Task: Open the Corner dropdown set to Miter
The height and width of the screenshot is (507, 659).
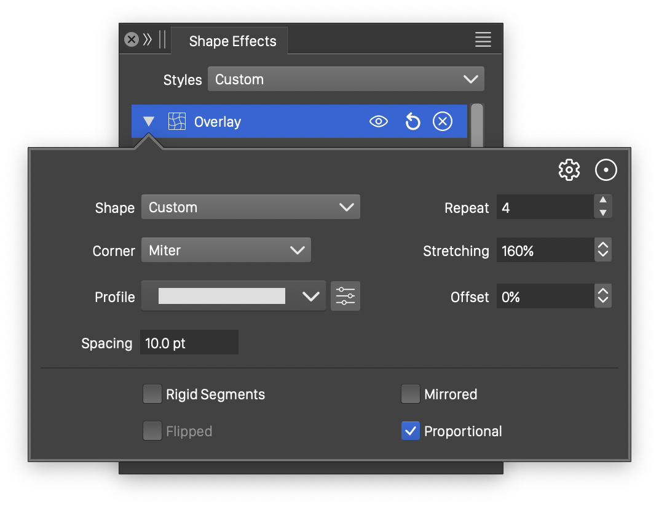Action: click(x=226, y=250)
